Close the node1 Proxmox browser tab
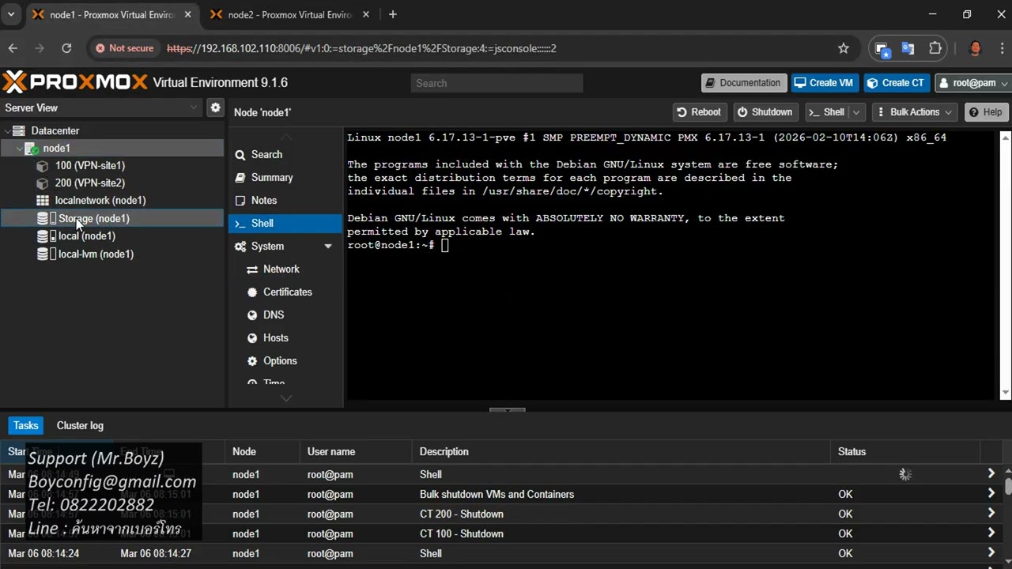 coord(187,15)
